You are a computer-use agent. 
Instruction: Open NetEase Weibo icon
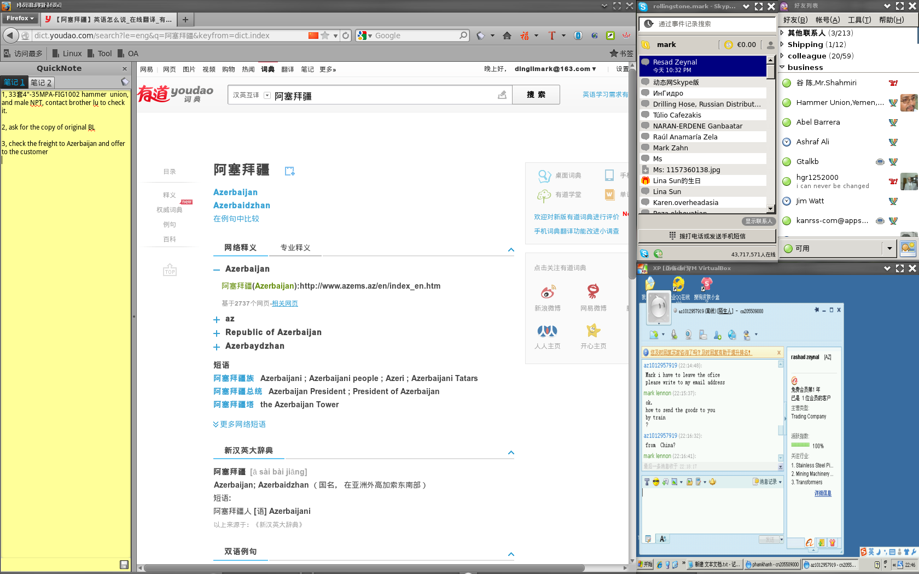click(x=594, y=291)
